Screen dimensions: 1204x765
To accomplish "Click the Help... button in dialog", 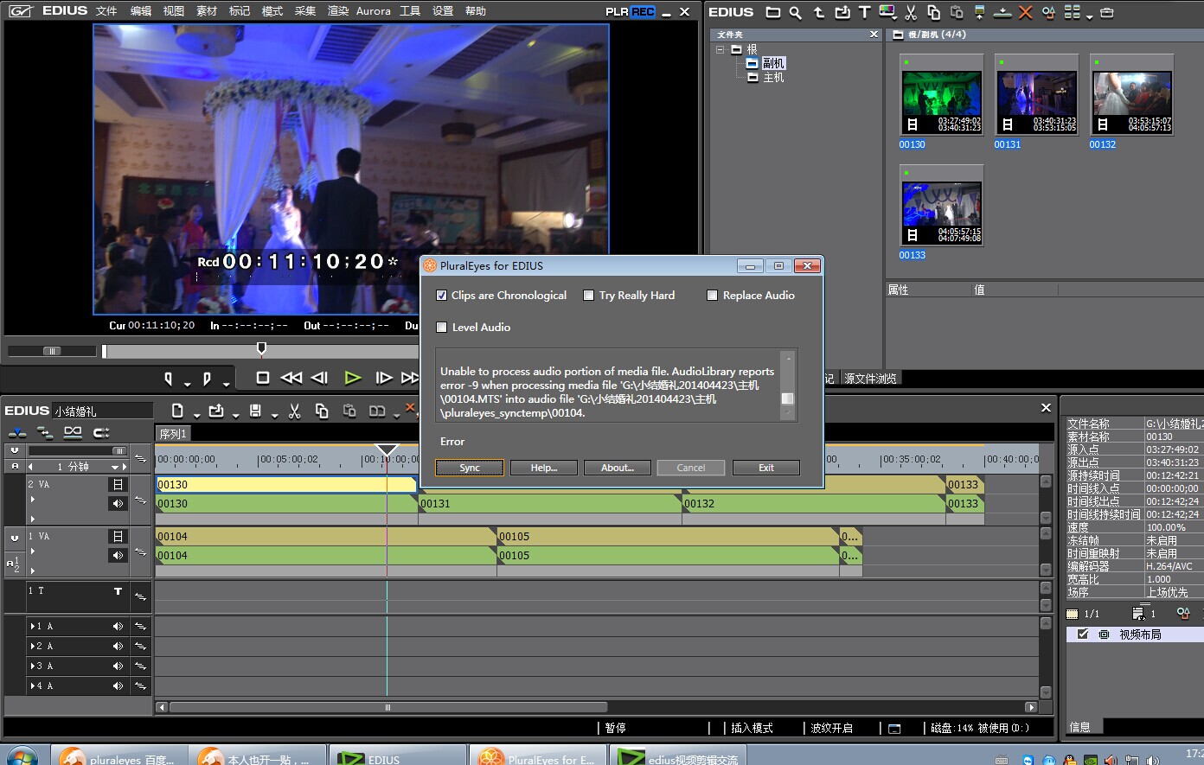I will pyautogui.click(x=543, y=468).
